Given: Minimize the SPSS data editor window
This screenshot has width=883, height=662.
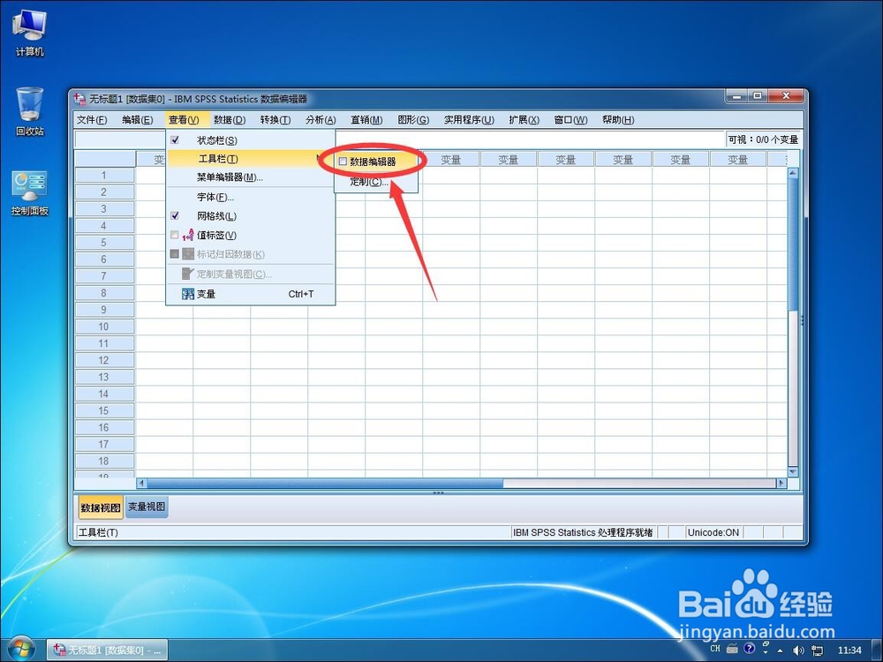Looking at the screenshot, I should pyautogui.click(x=737, y=96).
